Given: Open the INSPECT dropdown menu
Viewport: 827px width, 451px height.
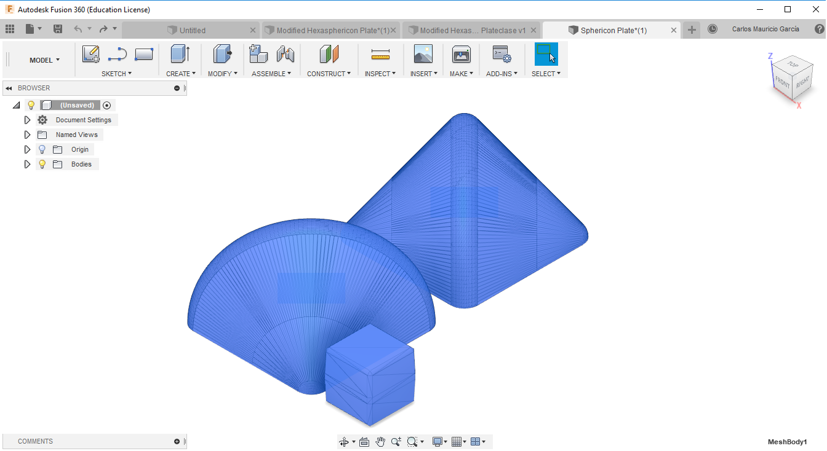Looking at the screenshot, I should [x=380, y=74].
